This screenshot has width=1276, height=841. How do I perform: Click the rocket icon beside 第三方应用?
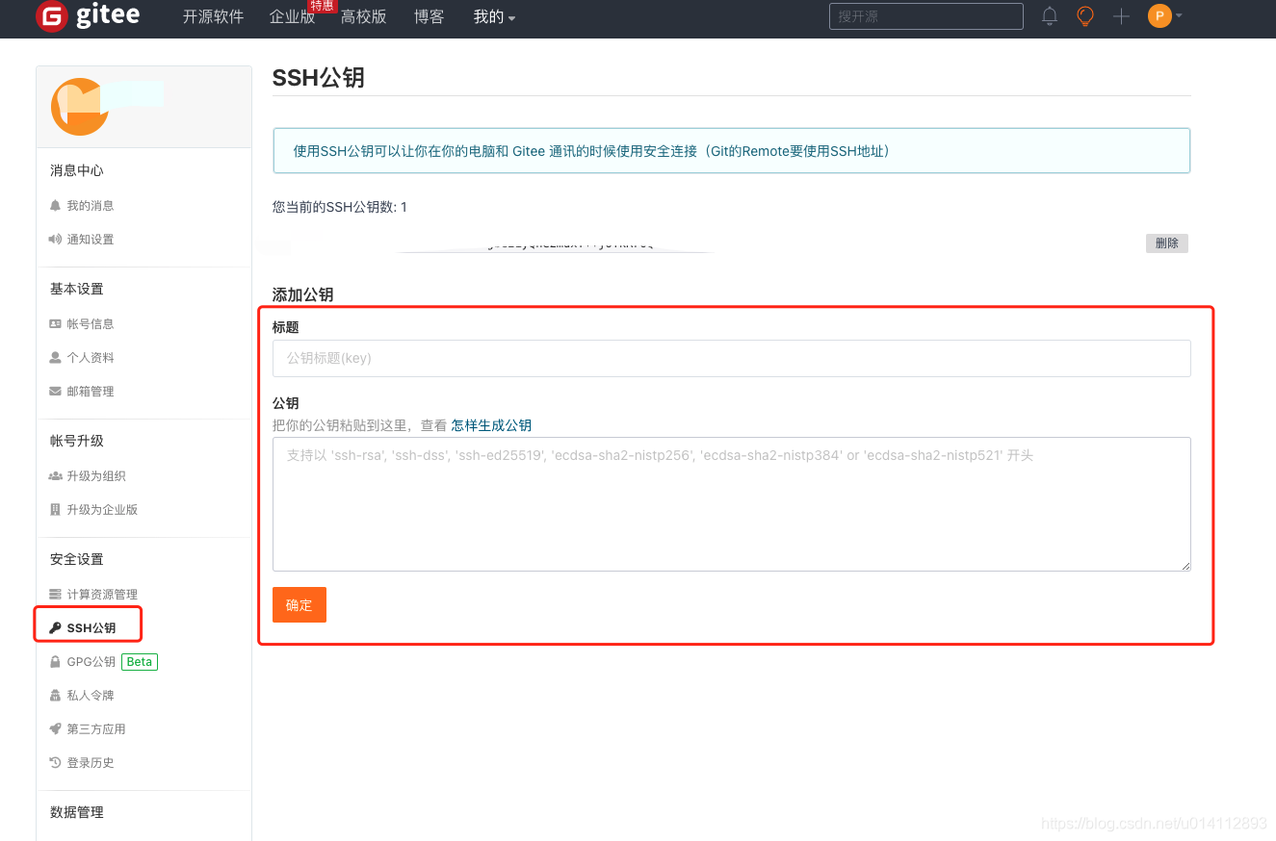coord(55,729)
